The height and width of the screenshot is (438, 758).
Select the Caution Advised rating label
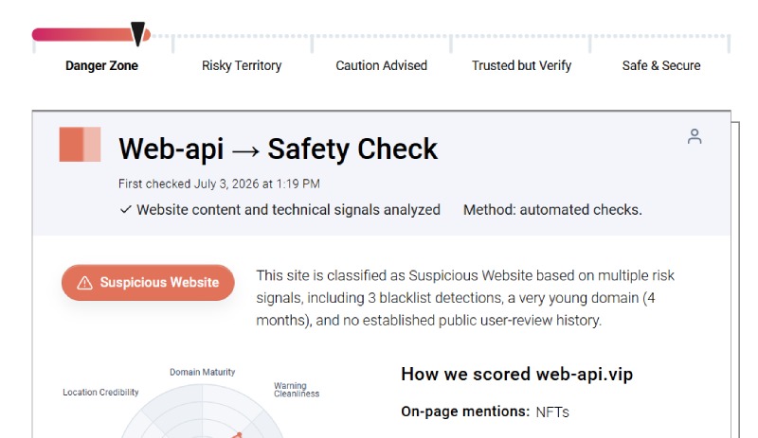(382, 65)
